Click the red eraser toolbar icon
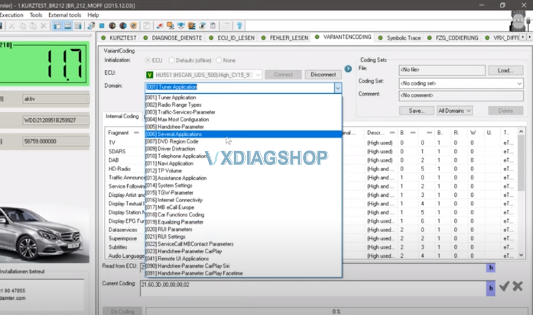The height and width of the screenshot is (315, 533). [159, 26]
